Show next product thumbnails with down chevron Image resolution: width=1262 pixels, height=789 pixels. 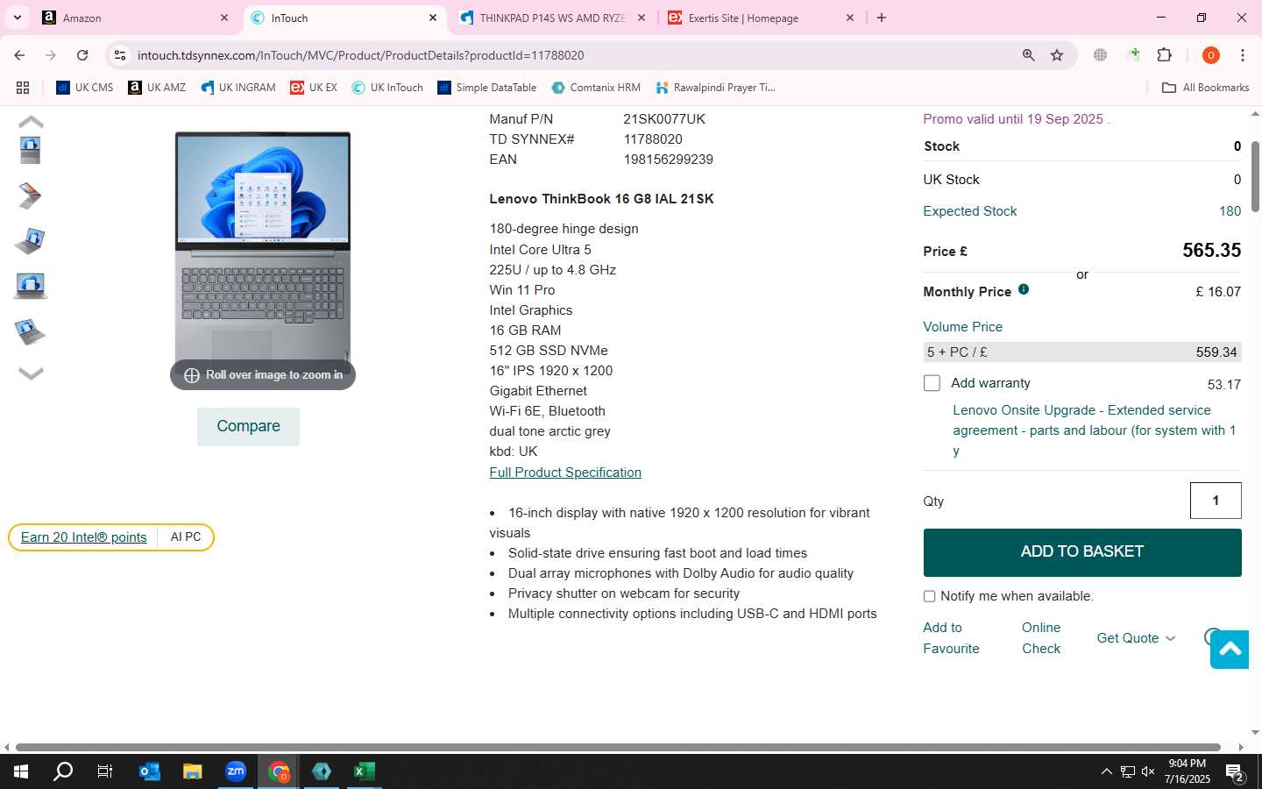coord(31,373)
